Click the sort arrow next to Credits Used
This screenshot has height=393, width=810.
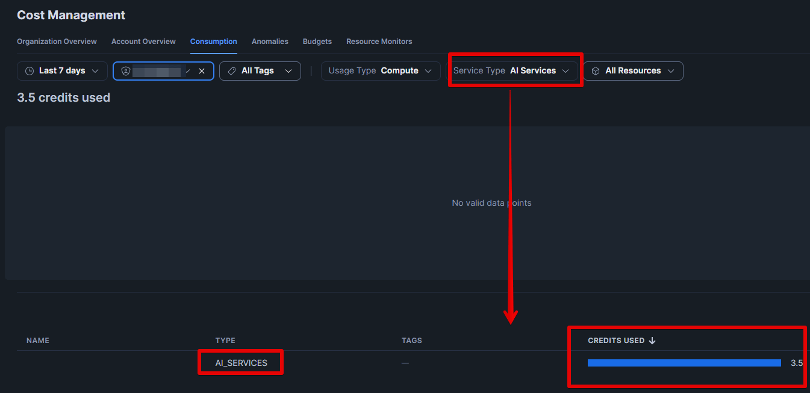click(x=652, y=341)
